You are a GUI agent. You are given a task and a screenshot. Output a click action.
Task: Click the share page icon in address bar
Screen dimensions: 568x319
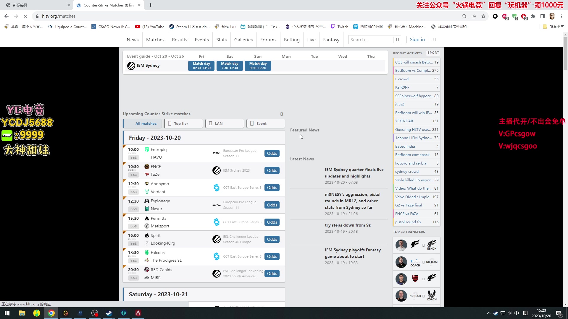tap(474, 16)
